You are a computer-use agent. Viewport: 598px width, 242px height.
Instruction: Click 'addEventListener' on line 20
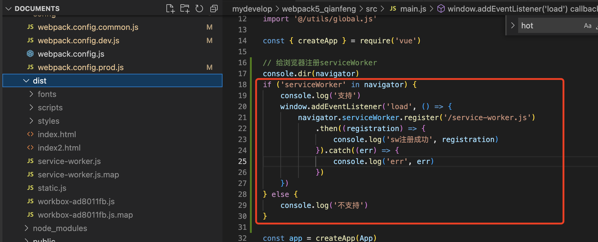coord(346,106)
